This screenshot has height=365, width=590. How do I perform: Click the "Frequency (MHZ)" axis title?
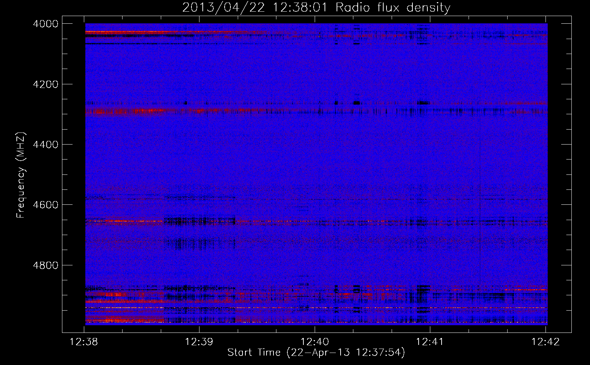click(x=21, y=175)
